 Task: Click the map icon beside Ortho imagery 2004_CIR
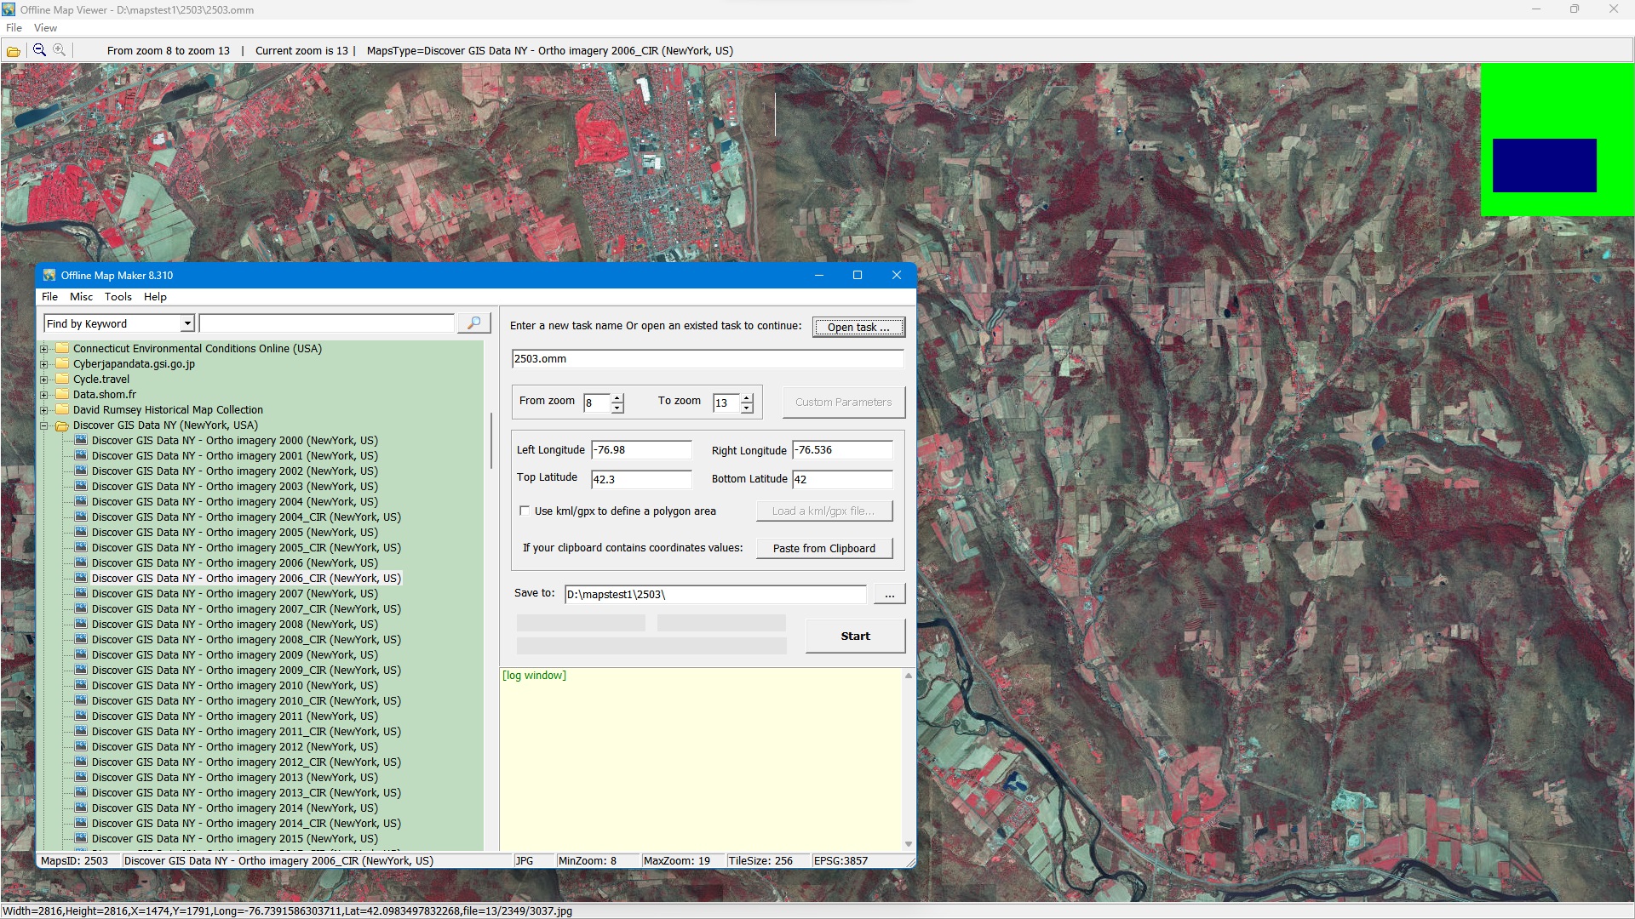81,517
